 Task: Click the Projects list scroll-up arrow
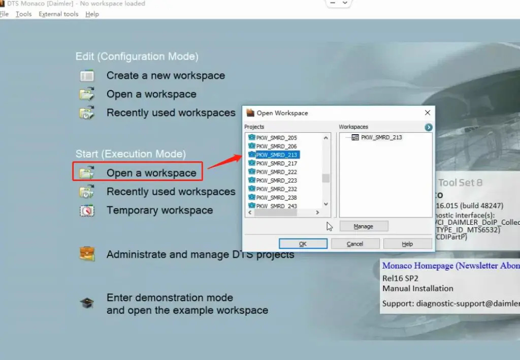[326, 138]
